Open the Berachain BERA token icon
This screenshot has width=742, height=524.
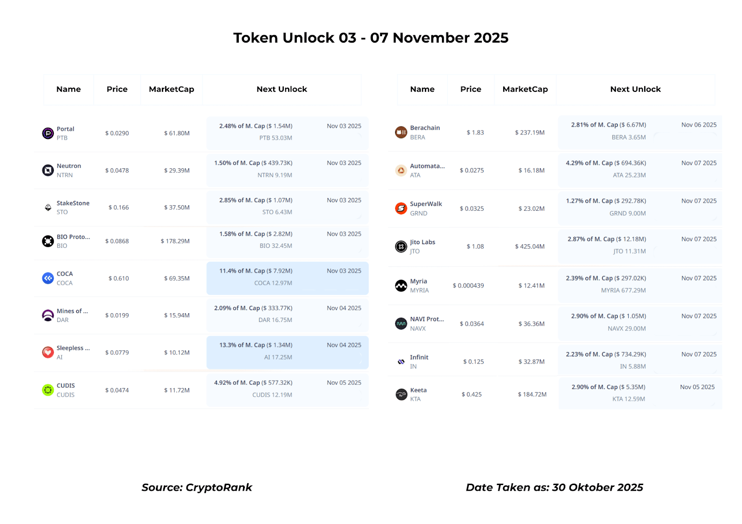[401, 133]
